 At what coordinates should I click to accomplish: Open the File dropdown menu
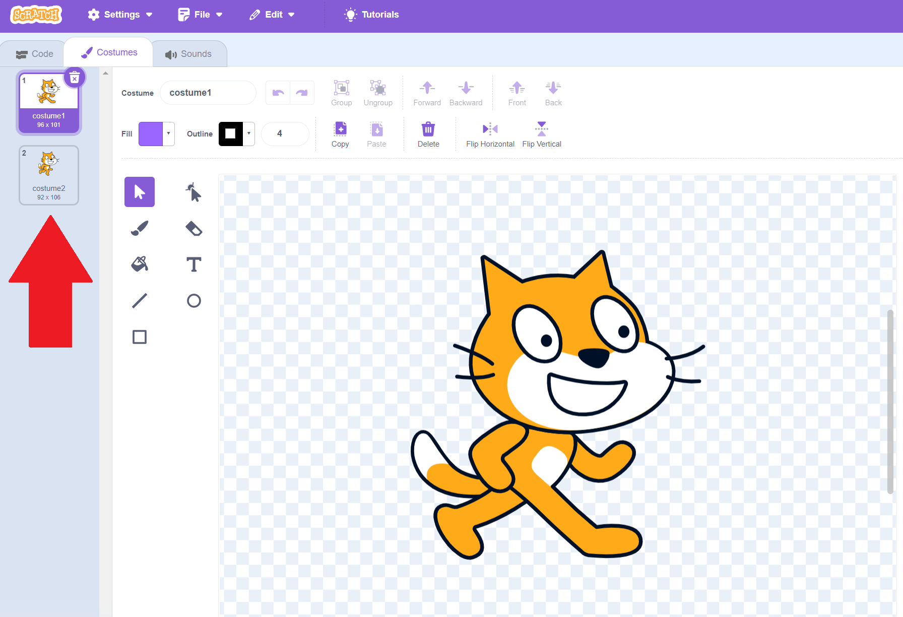coord(200,15)
